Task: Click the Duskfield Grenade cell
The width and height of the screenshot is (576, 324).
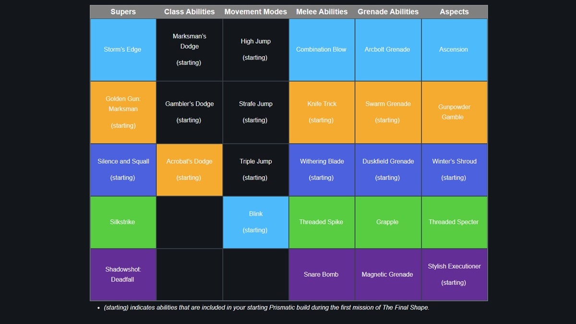Action: click(x=387, y=169)
